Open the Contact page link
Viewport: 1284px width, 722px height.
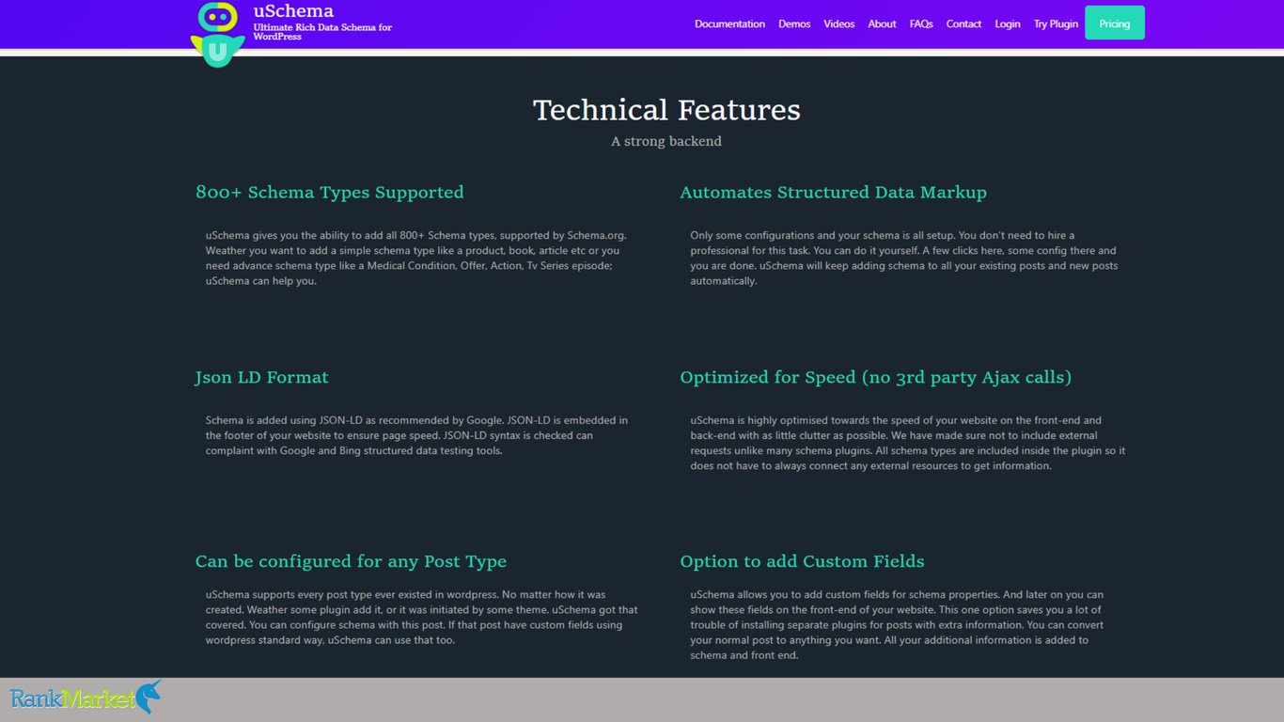pyautogui.click(x=963, y=24)
